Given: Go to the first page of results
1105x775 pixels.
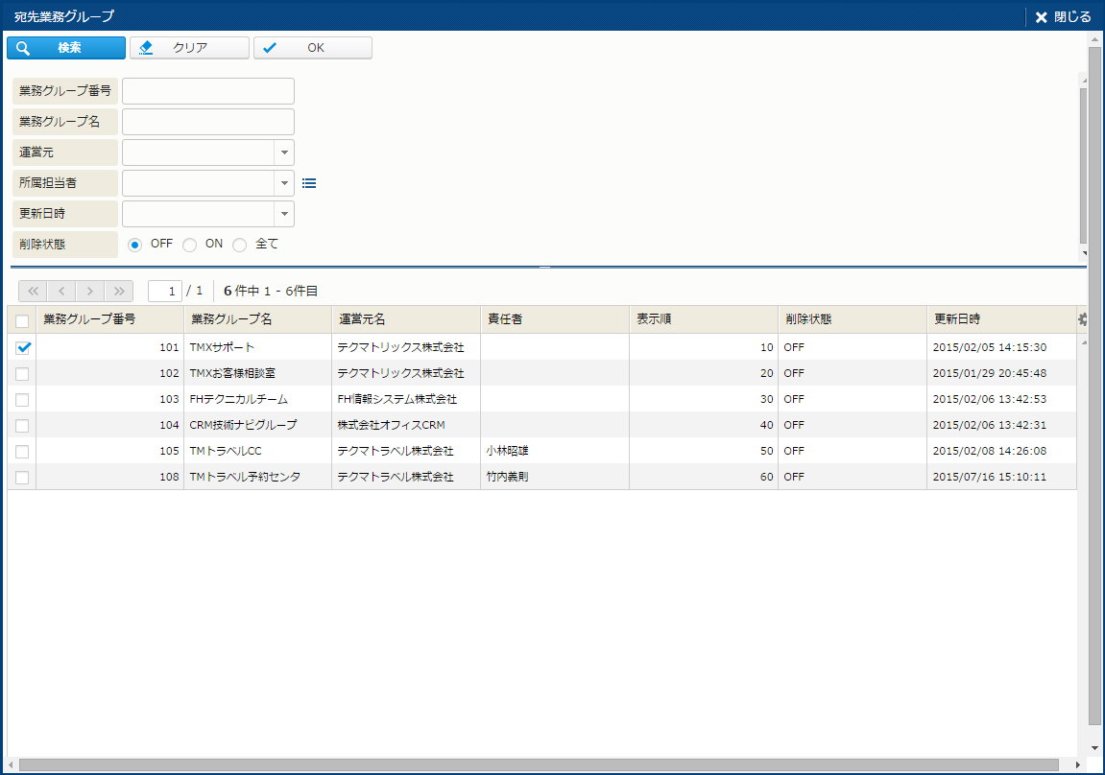Looking at the screenshot, I should [32, 291].
